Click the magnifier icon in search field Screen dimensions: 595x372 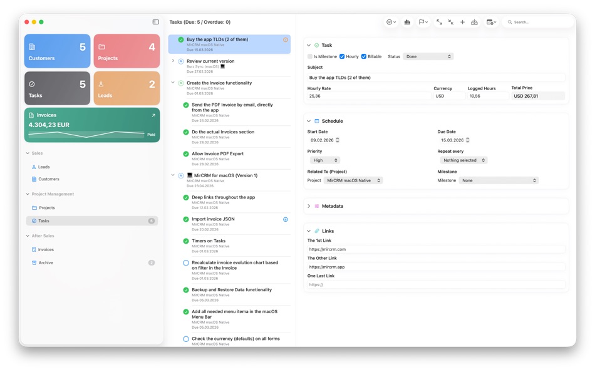pos(510,22)
